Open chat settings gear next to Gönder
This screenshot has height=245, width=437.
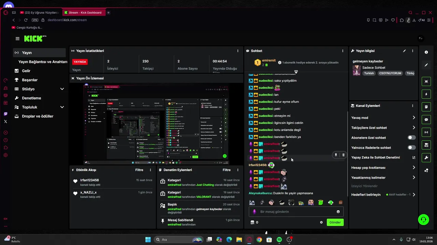(x=321, y=222)
